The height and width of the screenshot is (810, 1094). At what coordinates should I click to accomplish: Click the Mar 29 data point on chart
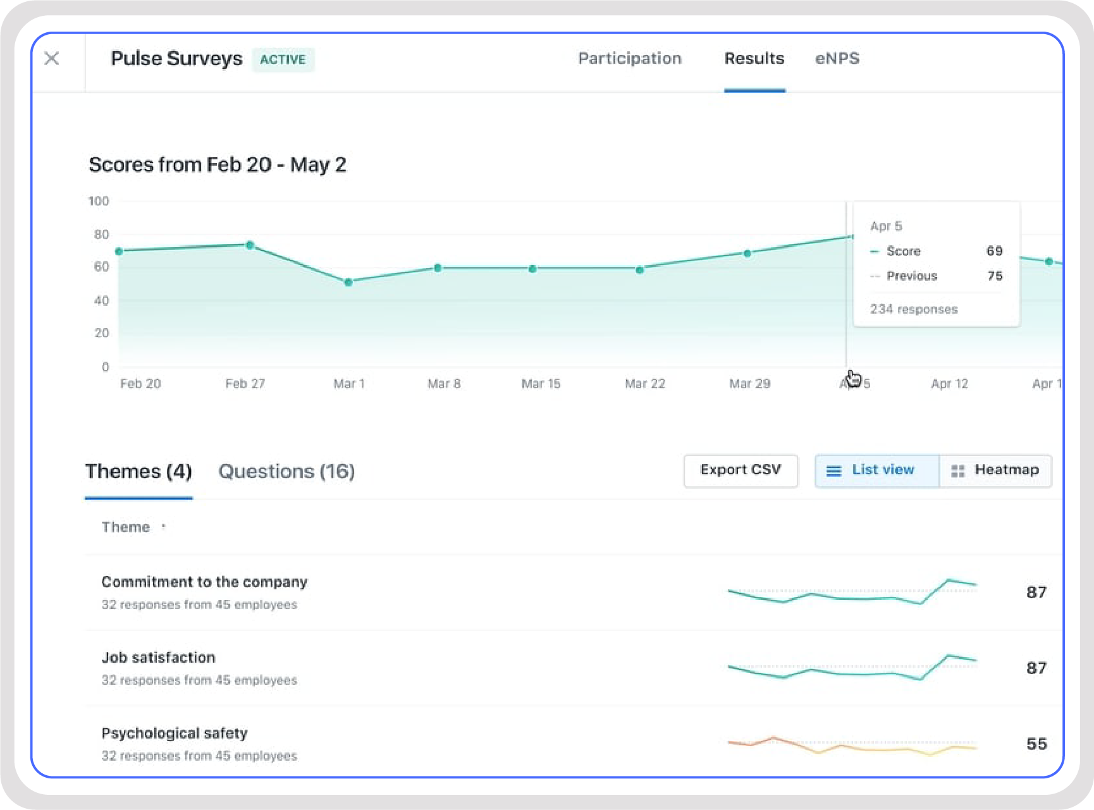747,253
